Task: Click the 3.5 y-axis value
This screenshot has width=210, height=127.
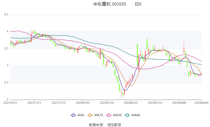Action: pos(6,49)
